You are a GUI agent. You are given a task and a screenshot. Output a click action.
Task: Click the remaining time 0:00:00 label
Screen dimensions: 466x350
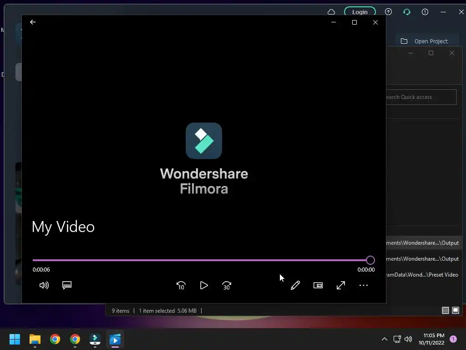point(366,270)
